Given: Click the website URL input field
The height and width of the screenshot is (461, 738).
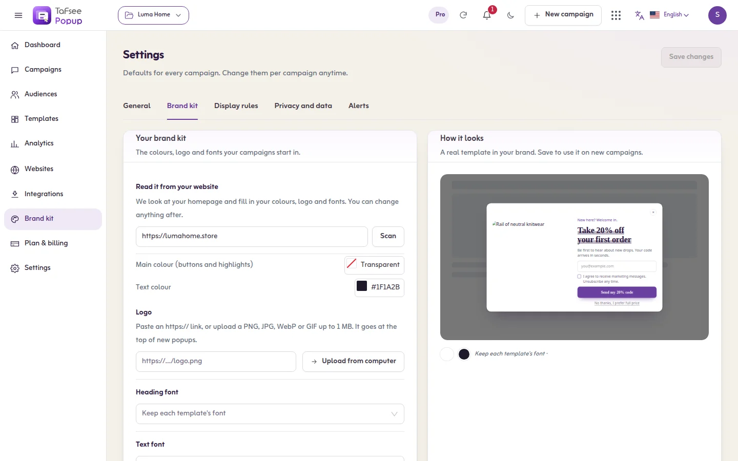Looking at the screenshot, I should coord(252,237).
